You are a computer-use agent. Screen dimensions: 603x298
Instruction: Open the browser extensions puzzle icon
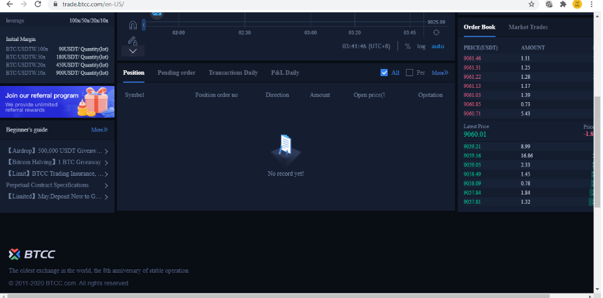[563, 5]
